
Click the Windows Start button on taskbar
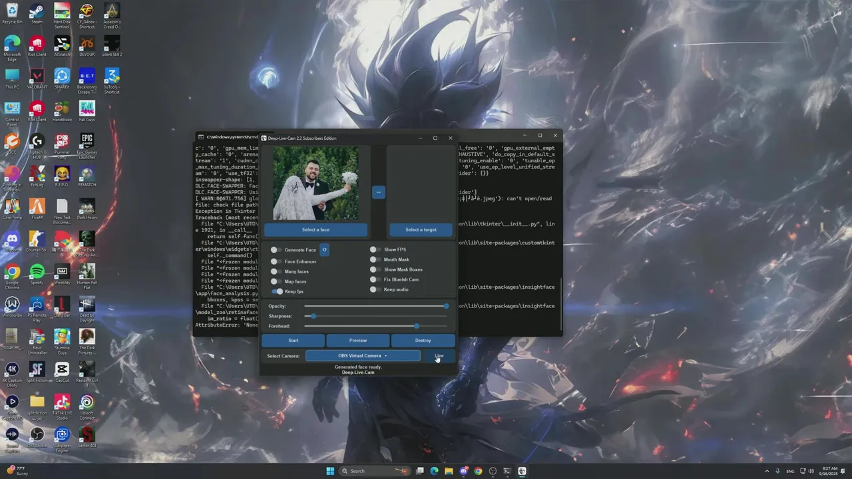tap(330, 471)
